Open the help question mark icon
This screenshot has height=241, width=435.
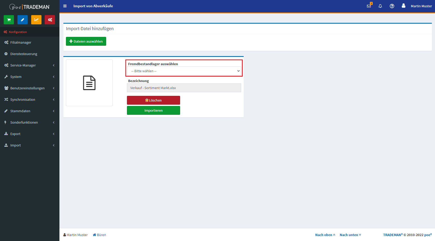[x=392, y=6]
